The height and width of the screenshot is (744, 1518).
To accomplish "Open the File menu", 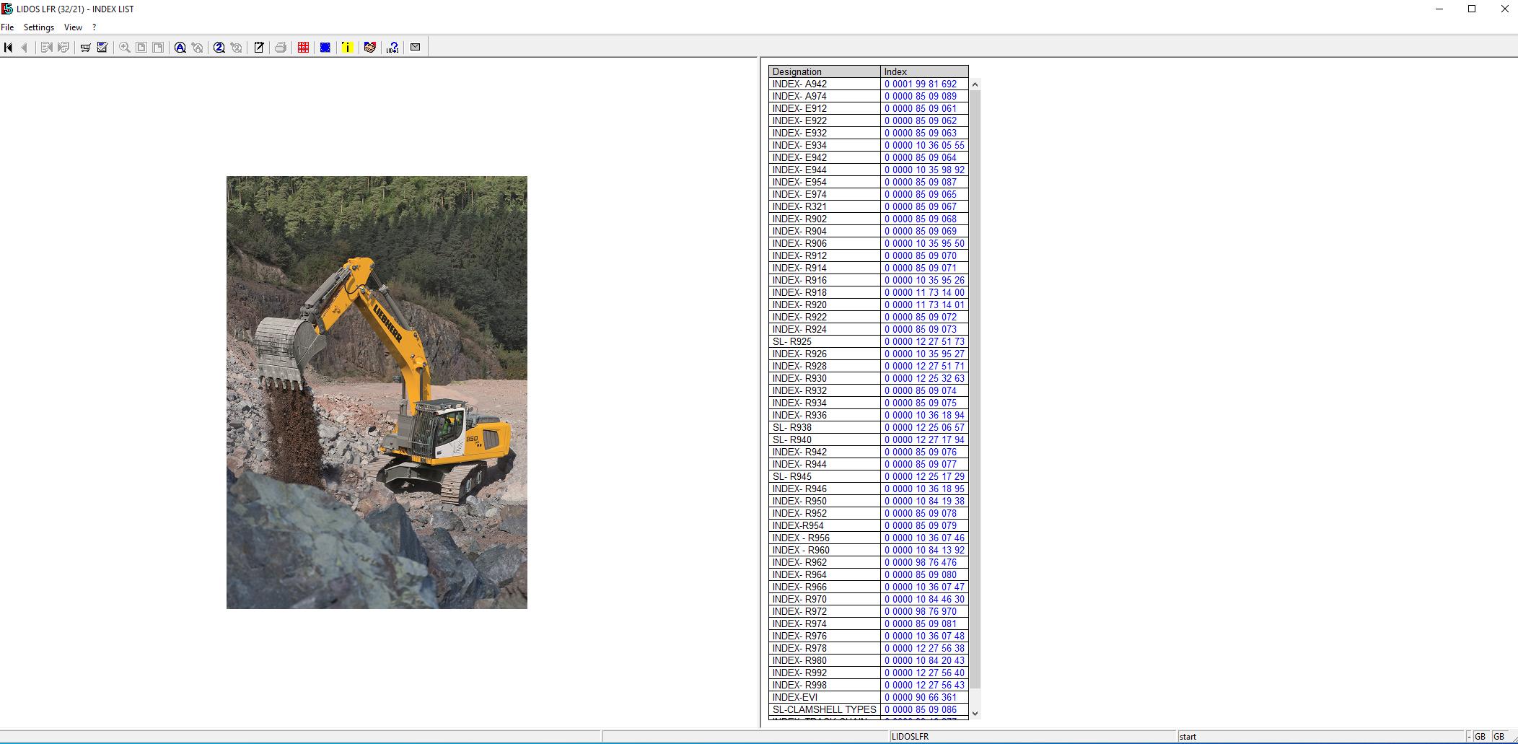I will (7, 27).
